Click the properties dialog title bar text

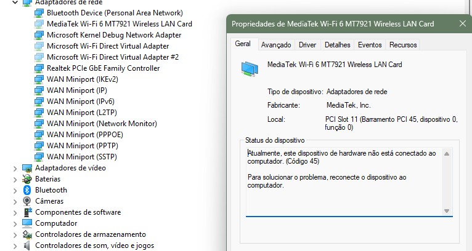coord(333,24)
